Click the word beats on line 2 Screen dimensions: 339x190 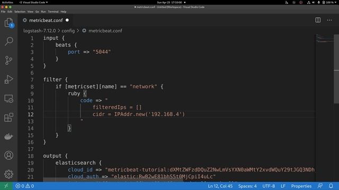click(63, 45)
